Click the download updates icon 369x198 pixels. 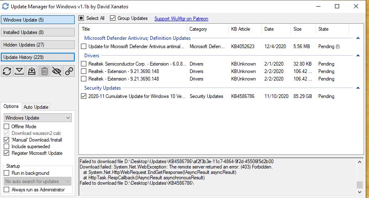pyautogui.click(x=19, y=71)
